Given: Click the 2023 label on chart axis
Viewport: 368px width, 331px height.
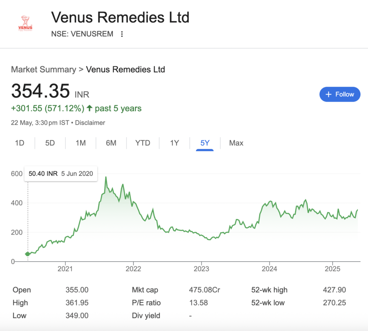Looking at the screenshot, I should (201, 269).
